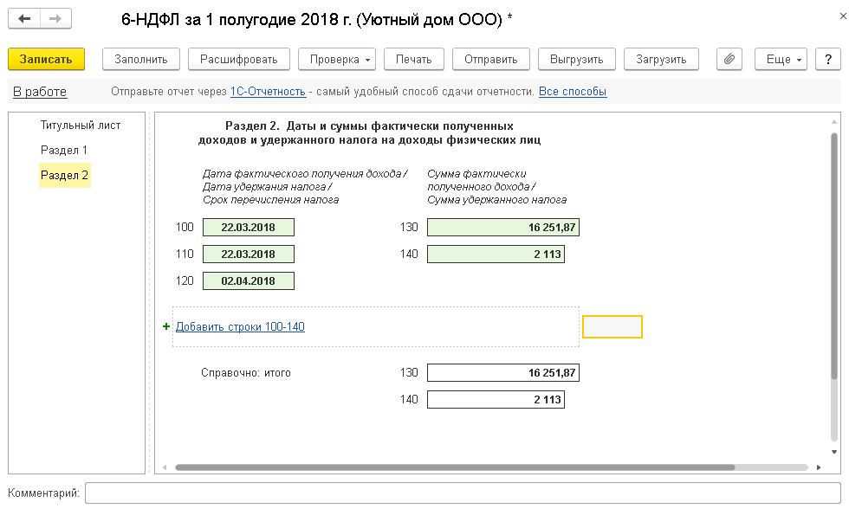
Task: Click the horizontal scrollbar thumb
Action: [x=455, y=467]
